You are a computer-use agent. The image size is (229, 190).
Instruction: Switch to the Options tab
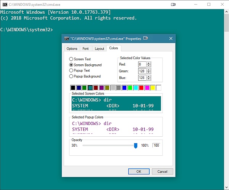pos(72,48)
